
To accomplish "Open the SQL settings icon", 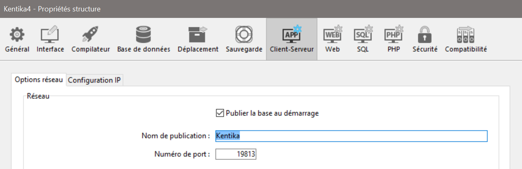I will (x=363, y=34).
